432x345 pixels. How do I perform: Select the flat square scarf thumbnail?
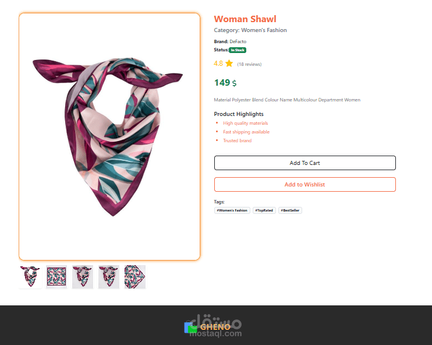(x=56, y=277)
